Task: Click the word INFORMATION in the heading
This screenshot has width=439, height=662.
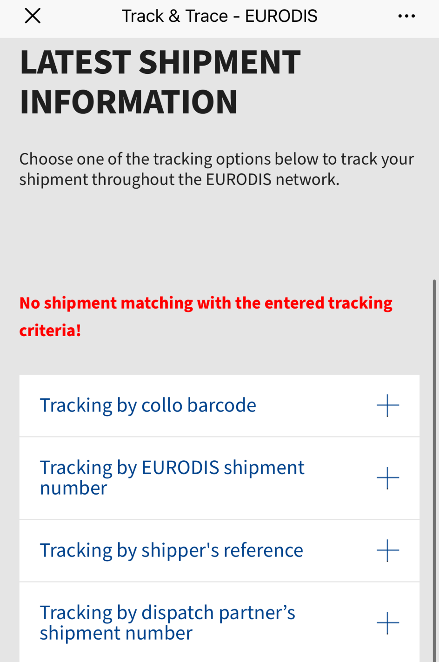Action: (129, 102)
